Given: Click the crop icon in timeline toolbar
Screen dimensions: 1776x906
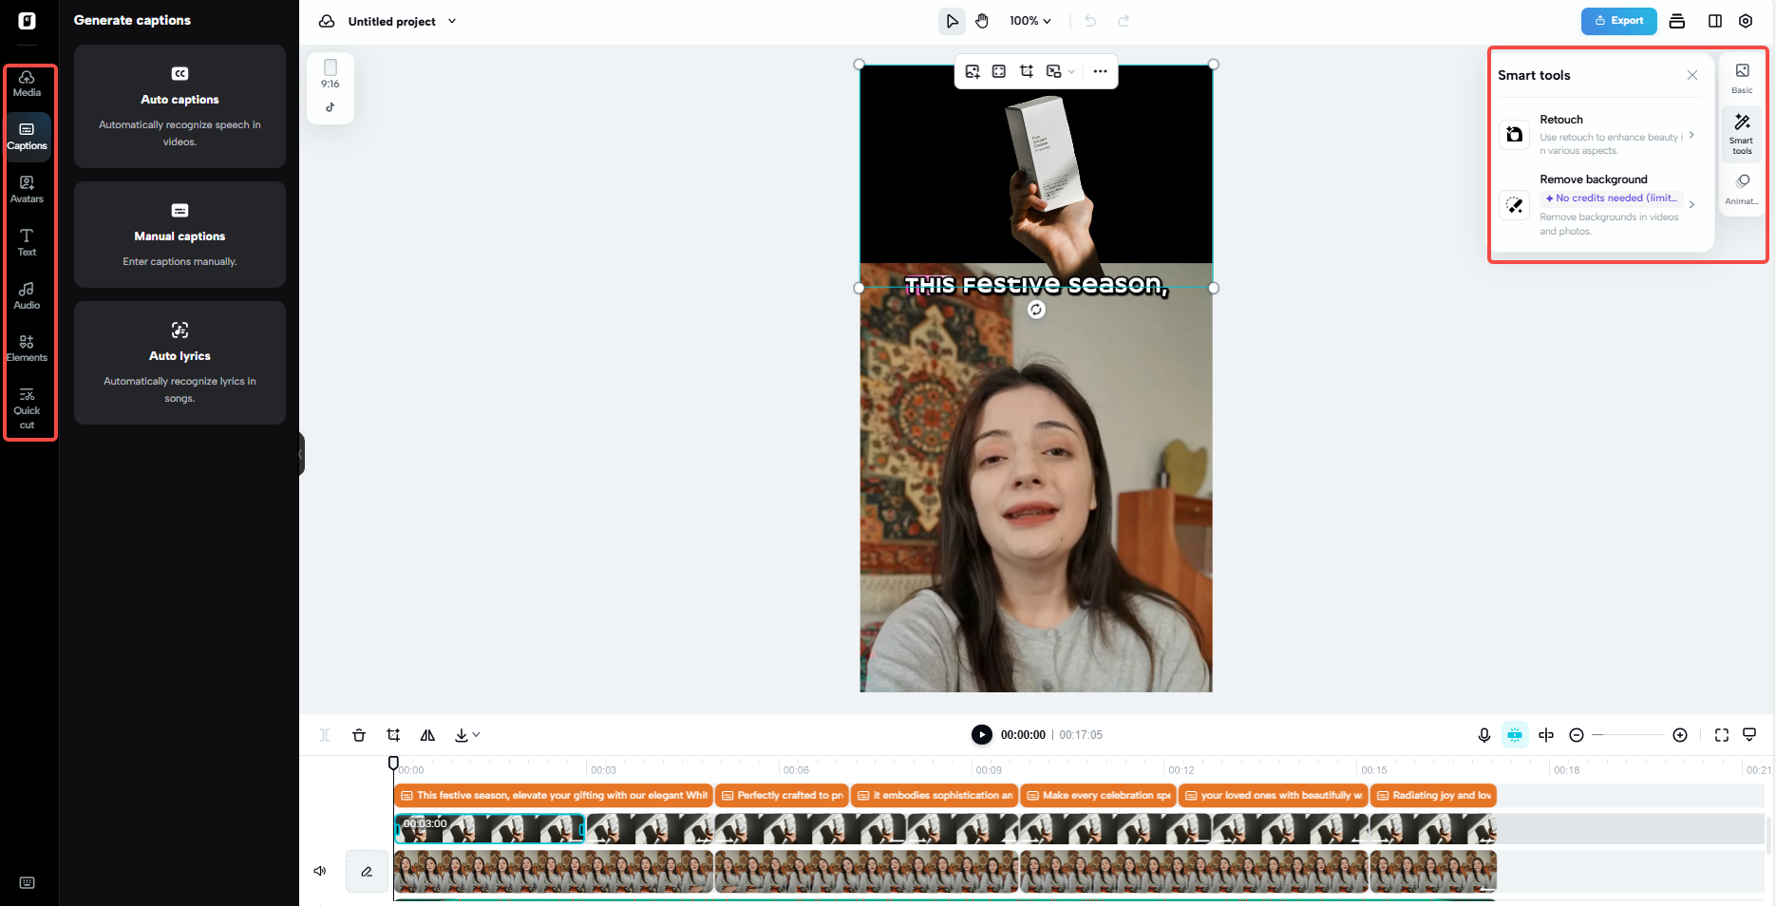Looking at the screenshot, I should tap(393, 735).
